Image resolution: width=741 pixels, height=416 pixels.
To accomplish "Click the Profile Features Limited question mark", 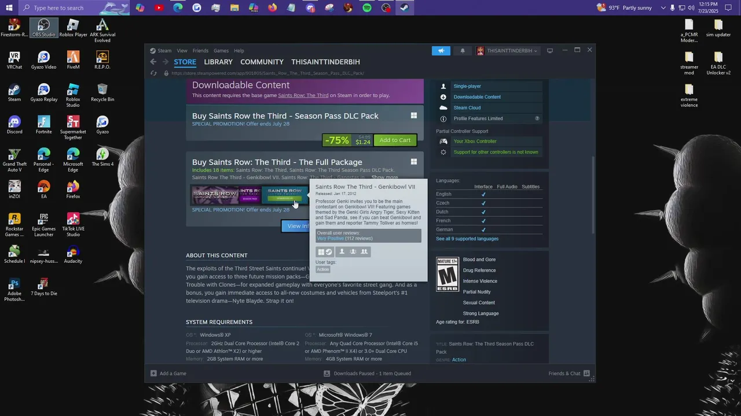I will 537,118.
